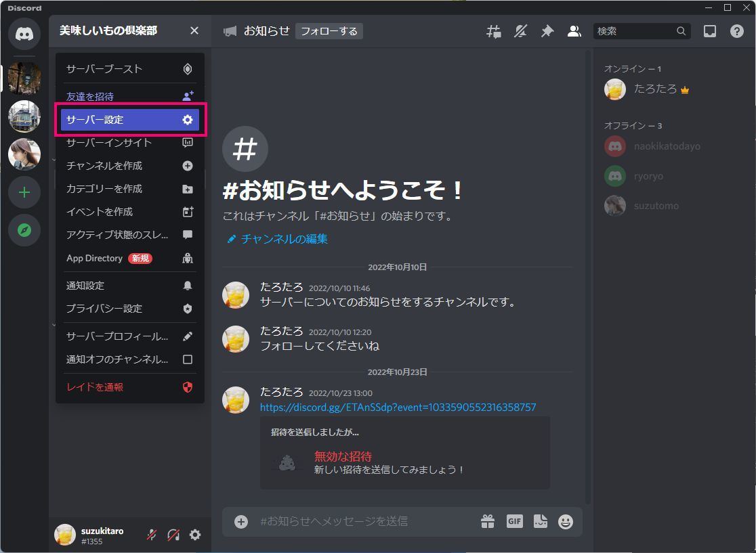Open アクティブ状態のスレ... menu item
Viewport: 756px width, 553px height.
coord(129,235)
